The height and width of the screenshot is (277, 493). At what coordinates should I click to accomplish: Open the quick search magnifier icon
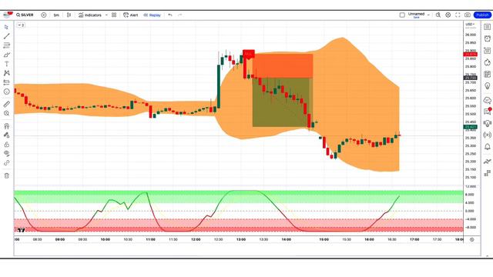click(438, 15)
